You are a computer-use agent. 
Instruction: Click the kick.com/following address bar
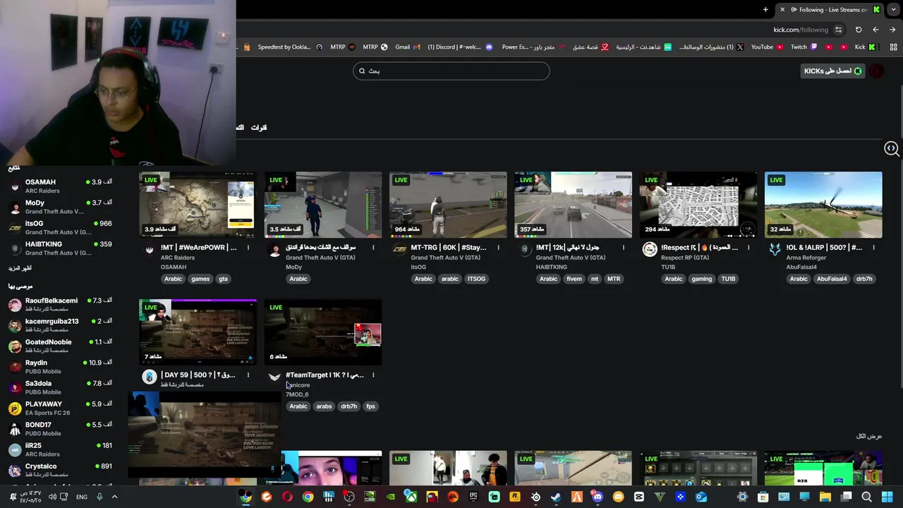click(x=801, y=30)
